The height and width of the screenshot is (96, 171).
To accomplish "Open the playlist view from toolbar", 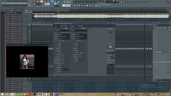I will pos(74,5).
